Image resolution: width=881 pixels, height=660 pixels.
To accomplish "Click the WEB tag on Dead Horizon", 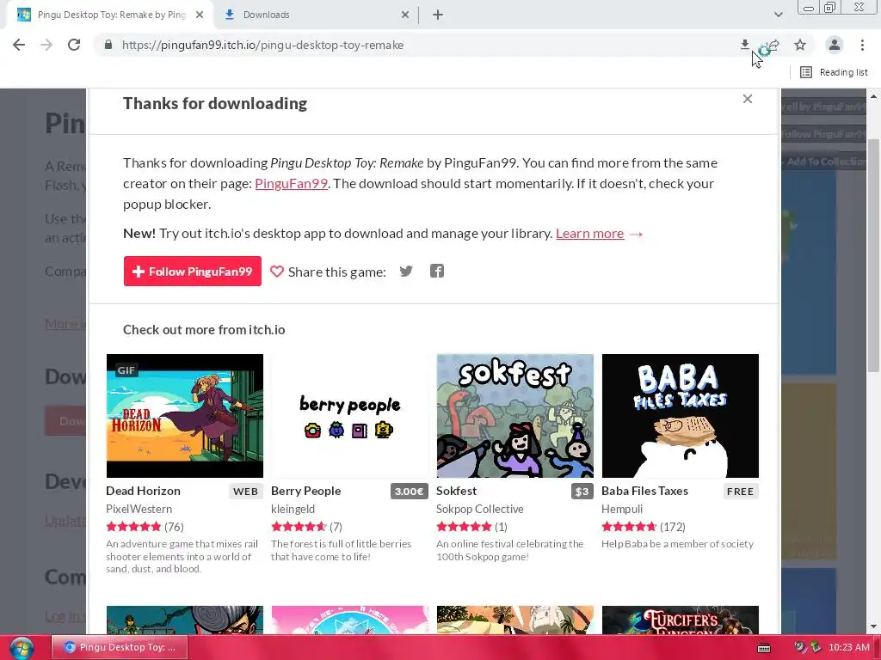I will tap(245, 492).
